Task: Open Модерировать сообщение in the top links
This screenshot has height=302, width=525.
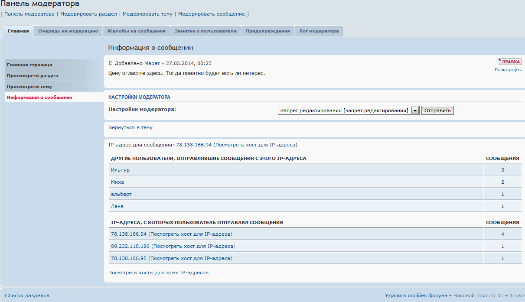Action: [x=211, y=14]
